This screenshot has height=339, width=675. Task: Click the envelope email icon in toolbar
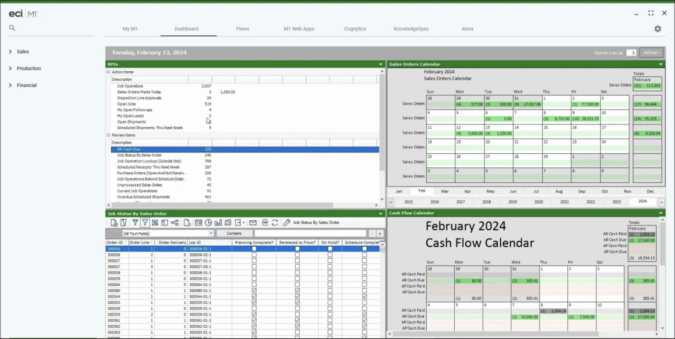253,222
